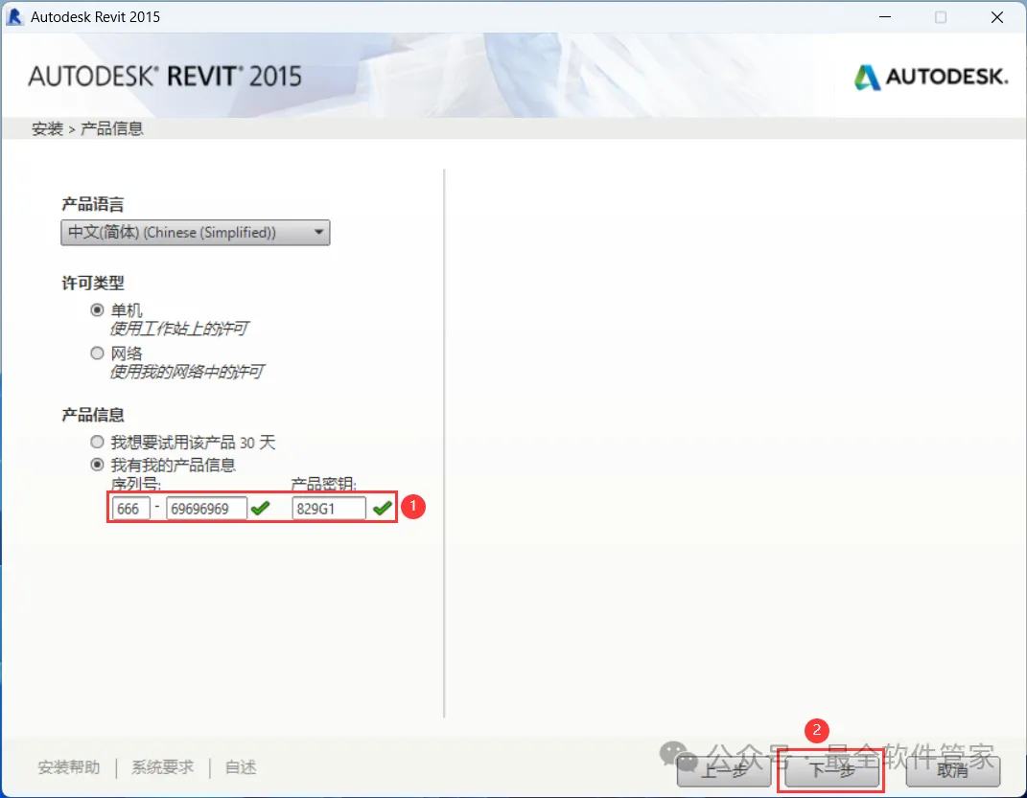Click the 安装 > 产品信息 breadcrumb text
The image size is (1027, 798).
[87, 129]
